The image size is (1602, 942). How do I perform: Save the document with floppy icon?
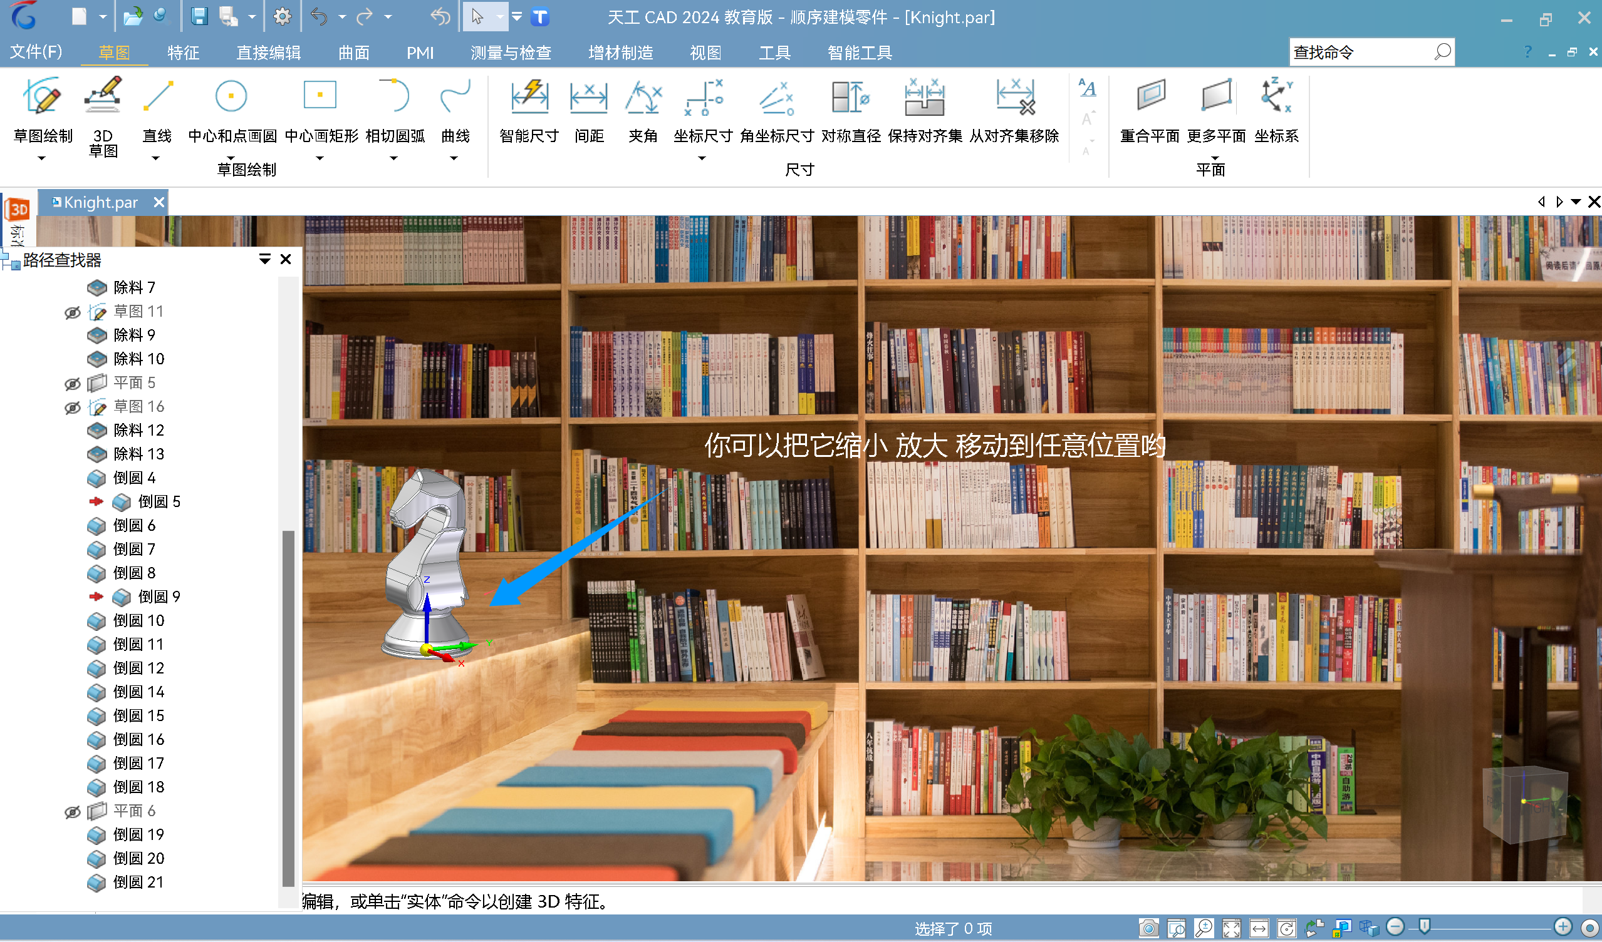[x=200, y=16]
